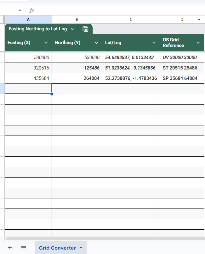Open the Easting Northing to Lat Lng table menu
Screen dimensions: 205x254
pyautogui.click(x=73, y=29)
